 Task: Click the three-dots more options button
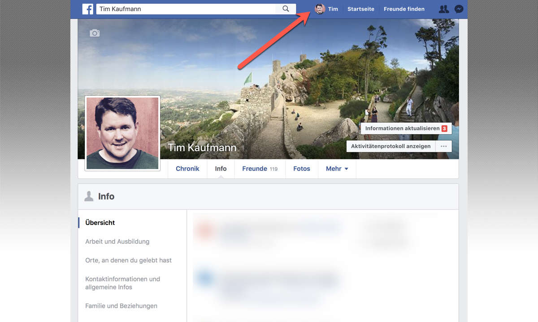443,146
